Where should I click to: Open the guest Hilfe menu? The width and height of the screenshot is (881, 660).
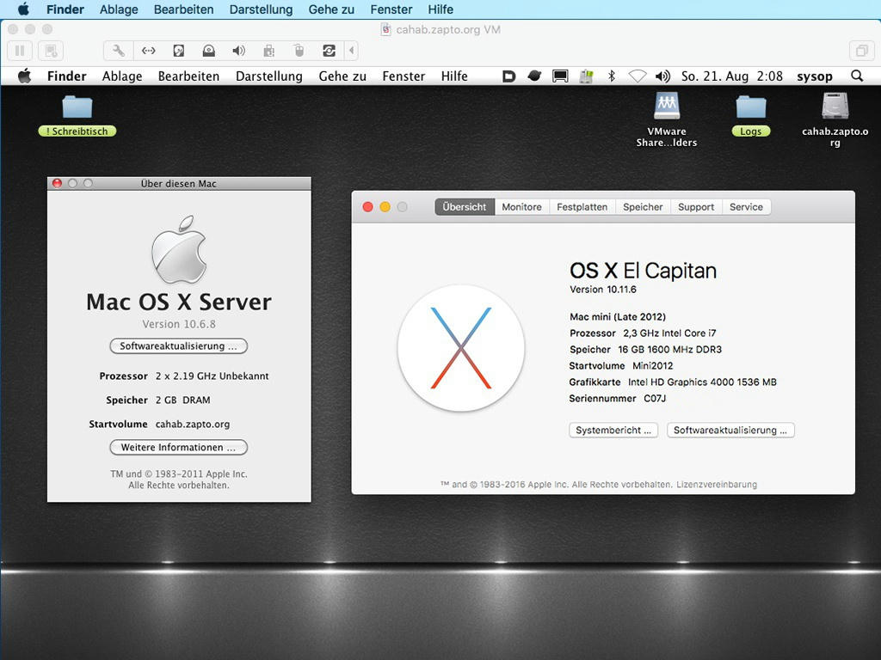coord(454,76)
